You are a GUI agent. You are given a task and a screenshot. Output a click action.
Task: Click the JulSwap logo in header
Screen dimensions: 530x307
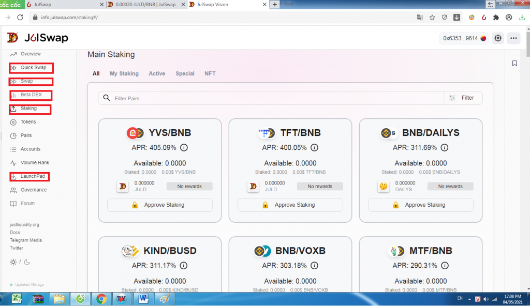37,38
